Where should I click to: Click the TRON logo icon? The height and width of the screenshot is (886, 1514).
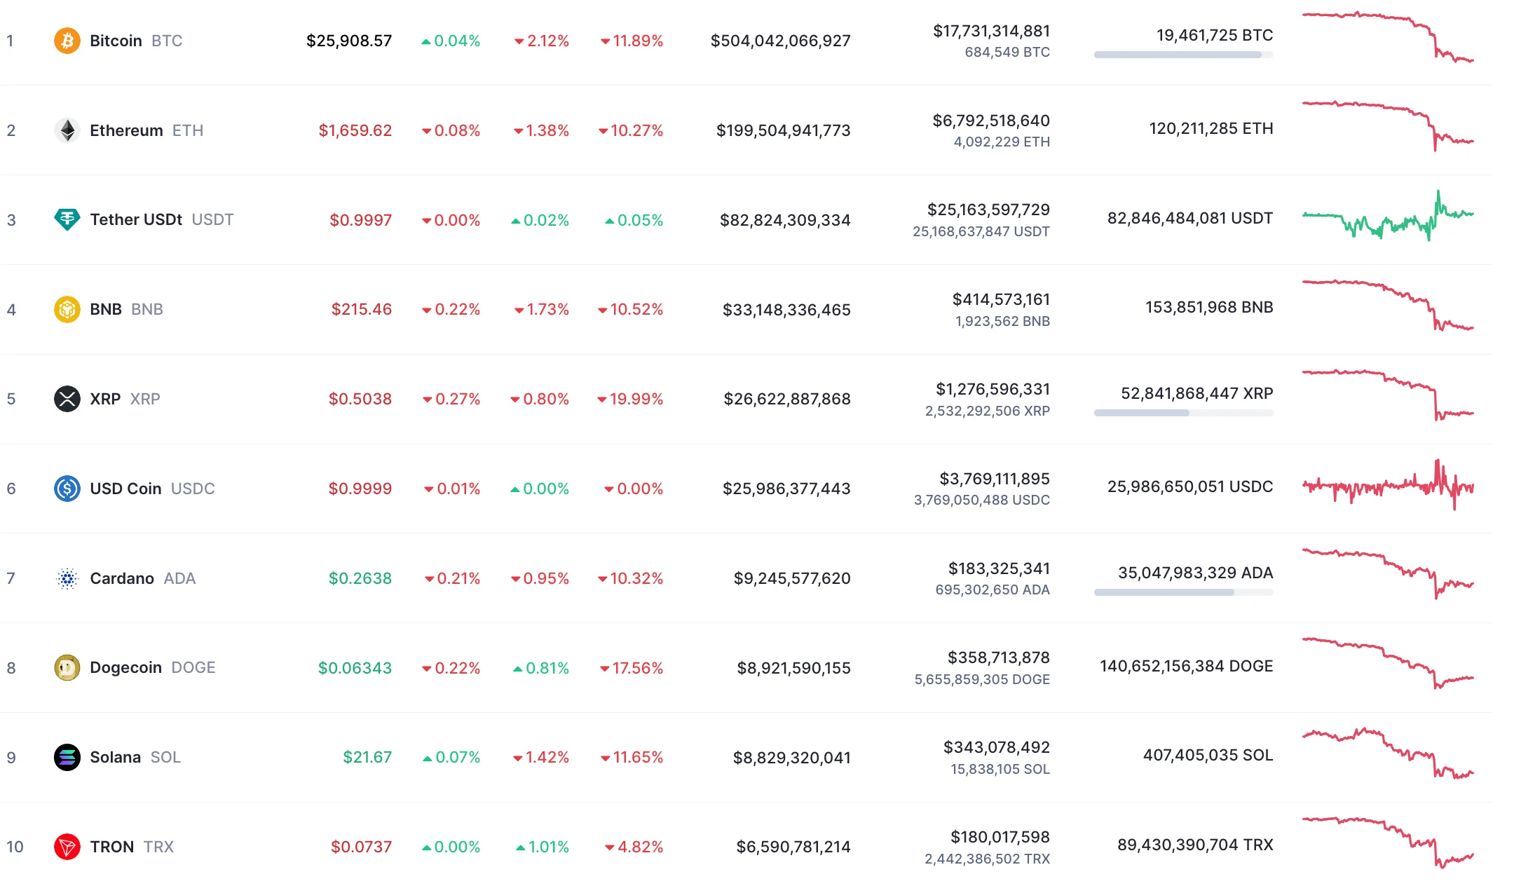click(67, 846)
